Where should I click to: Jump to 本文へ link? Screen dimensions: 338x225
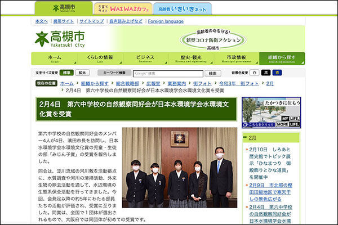41,21
